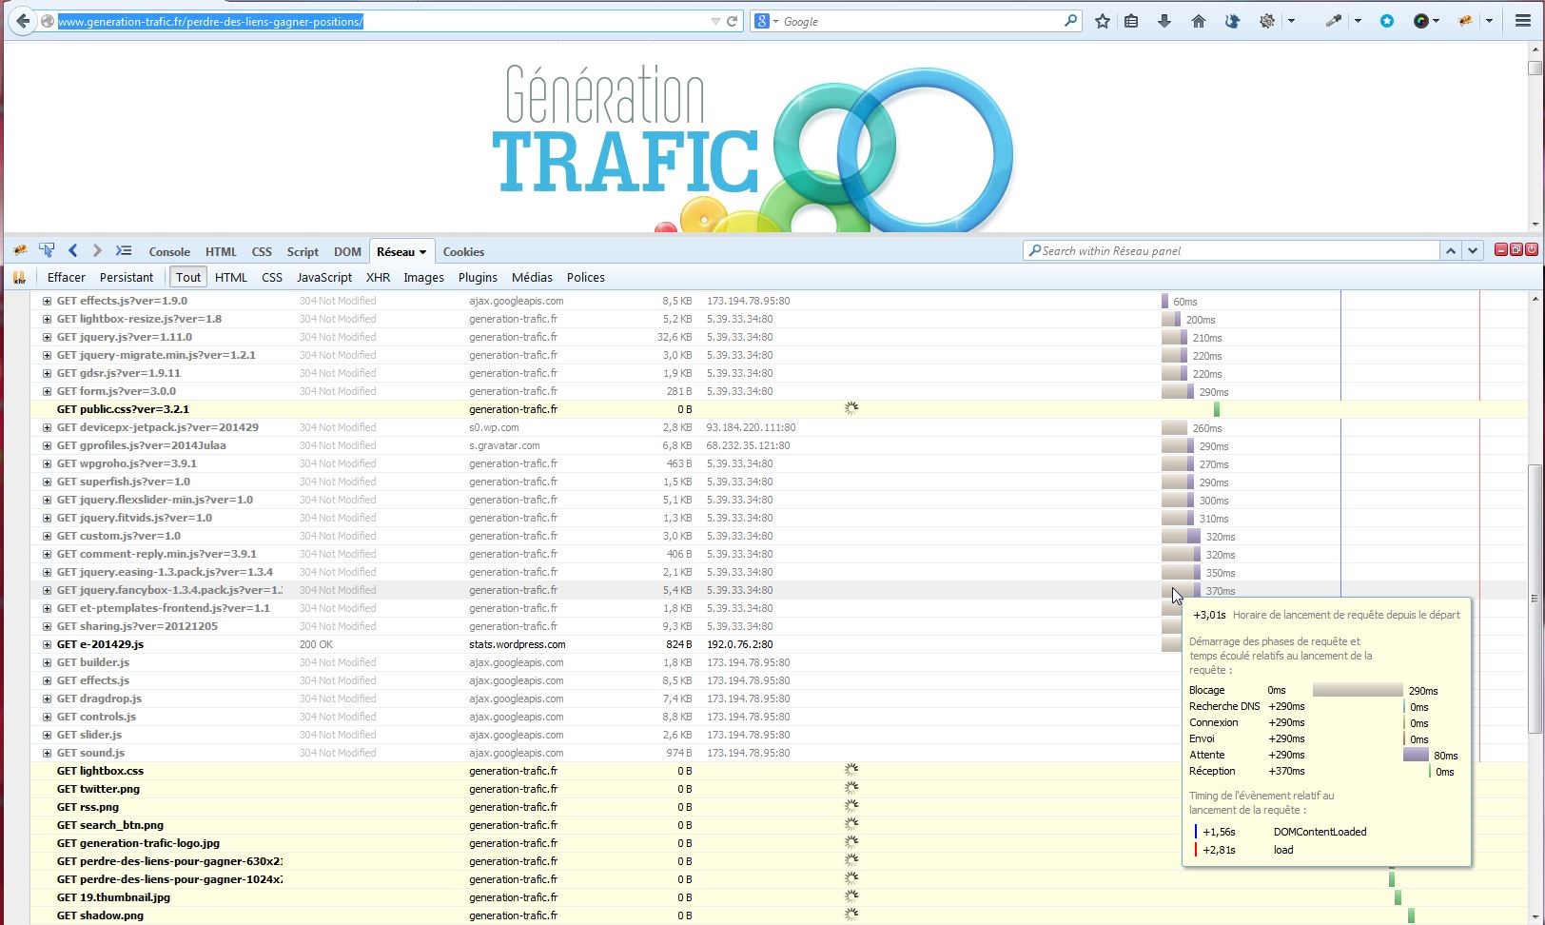Enable the XHR request filter
This screenshot has width=1545, height=925.
coord(378,277)
